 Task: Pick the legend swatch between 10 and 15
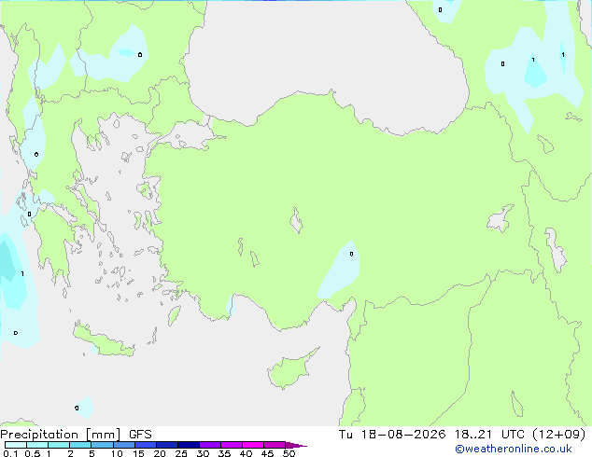[x=124, y=445]
